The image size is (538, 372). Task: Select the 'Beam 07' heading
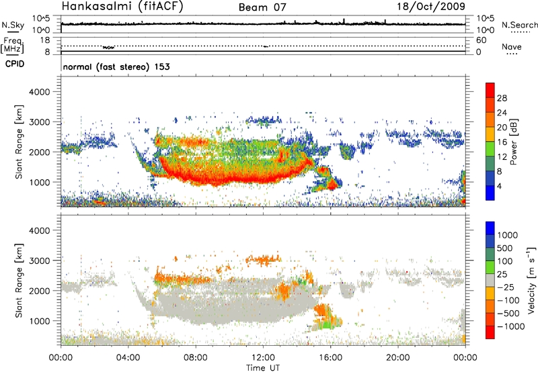pyautogui.click(x=262, y=7)
